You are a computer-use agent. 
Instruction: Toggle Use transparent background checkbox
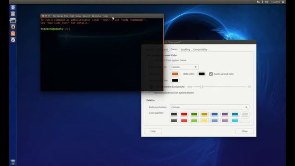click(151, 87)
